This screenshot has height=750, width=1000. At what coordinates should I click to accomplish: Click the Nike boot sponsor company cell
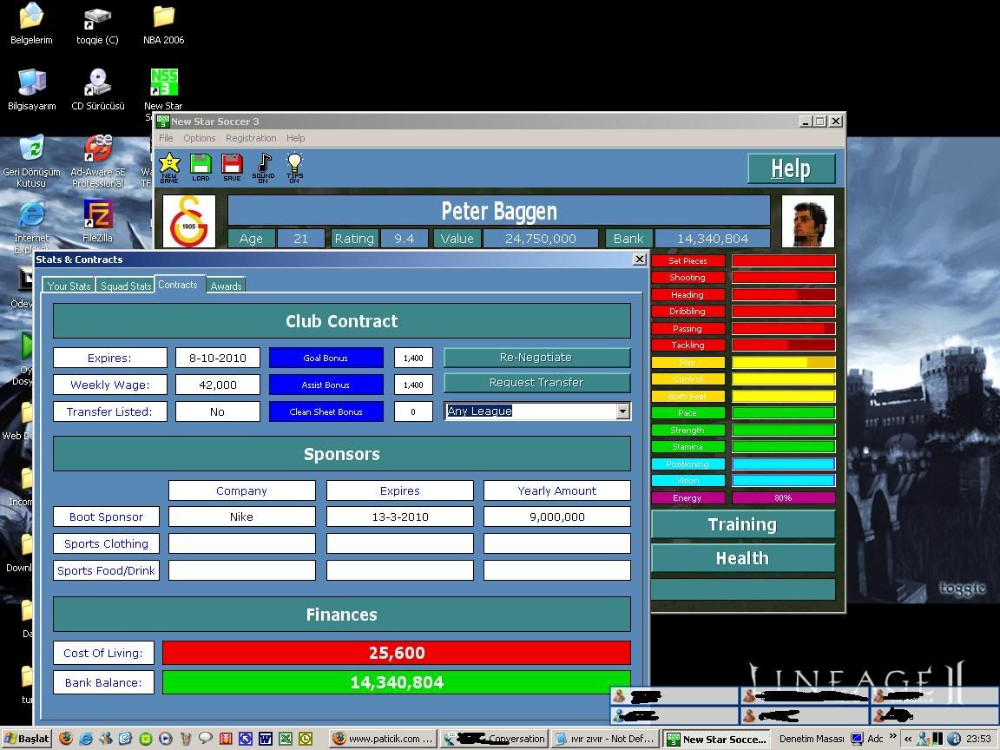241,516
